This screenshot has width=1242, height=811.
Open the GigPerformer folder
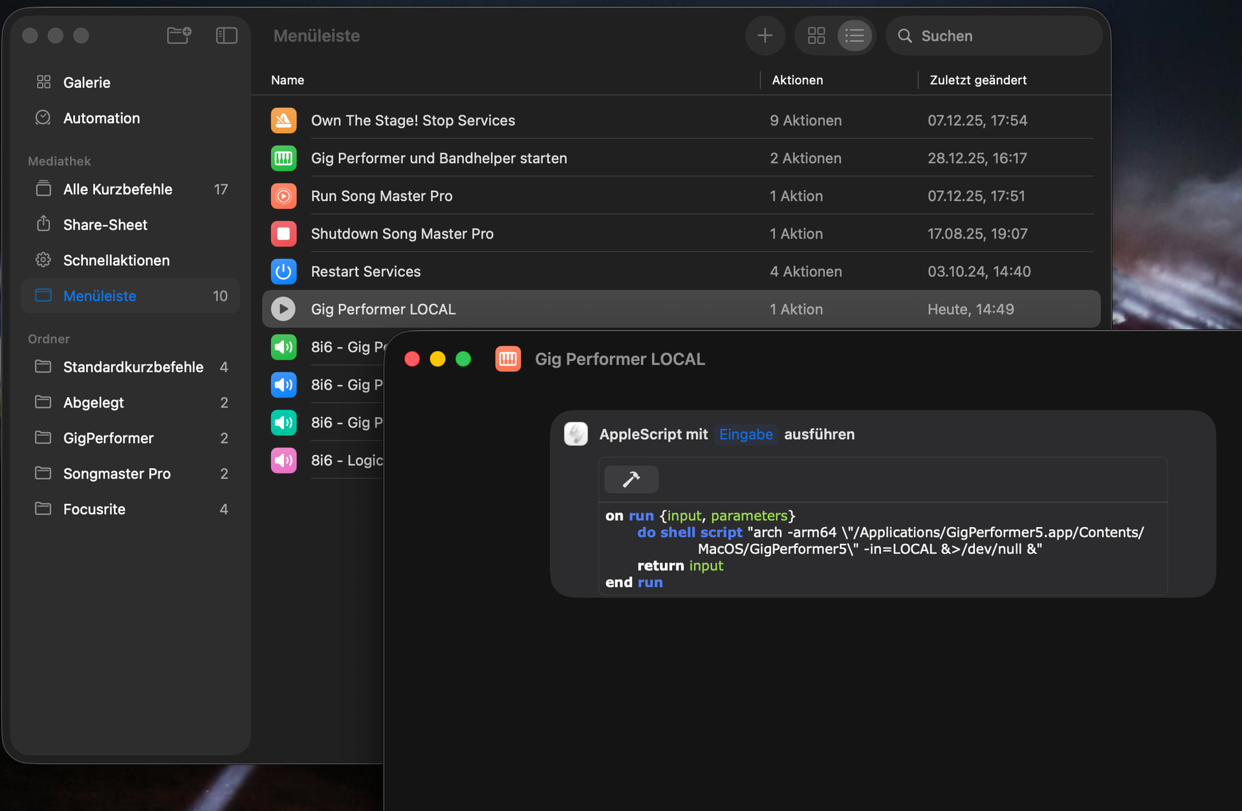click(109, 438)
